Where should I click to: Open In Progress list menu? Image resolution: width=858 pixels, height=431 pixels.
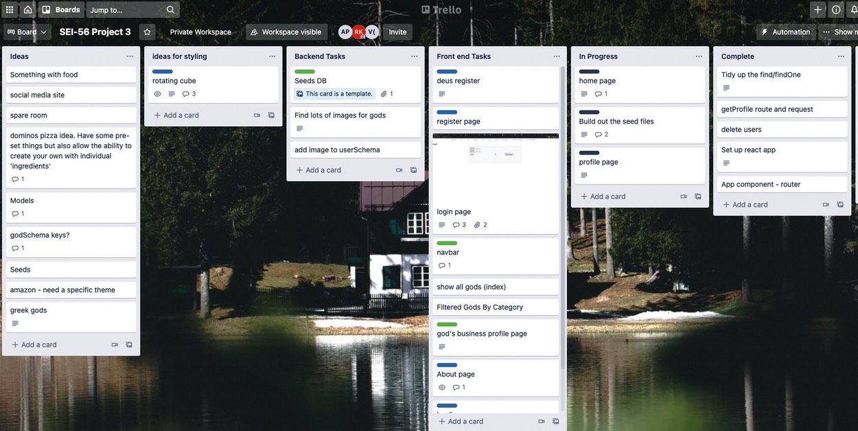pyautogui.click(x=699, y=56)
